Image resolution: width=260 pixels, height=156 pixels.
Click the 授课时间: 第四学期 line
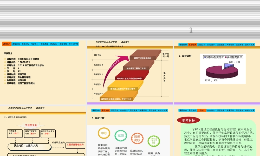[x=16, y=74]
